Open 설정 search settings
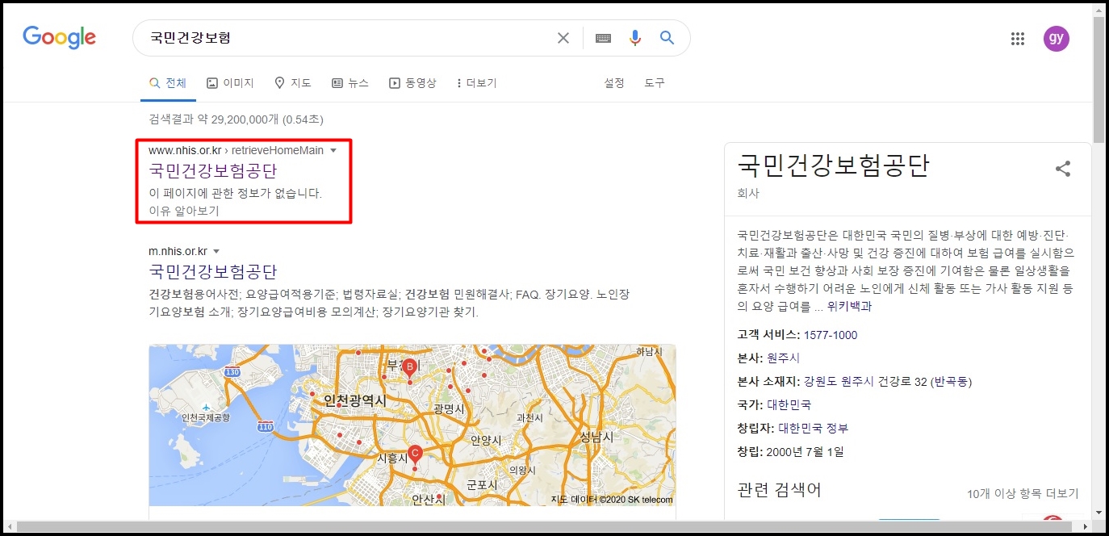Viewport: 1109px width, 536px height. click(614, 83)
